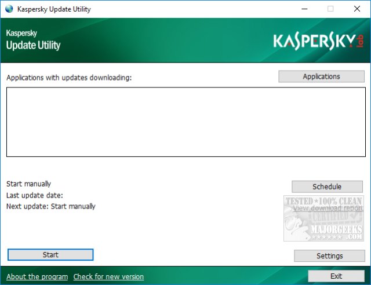Click the Kaspersky lab logo
Image resolution: width=371 pixels, height=285 pixels.
pos(318,41)
